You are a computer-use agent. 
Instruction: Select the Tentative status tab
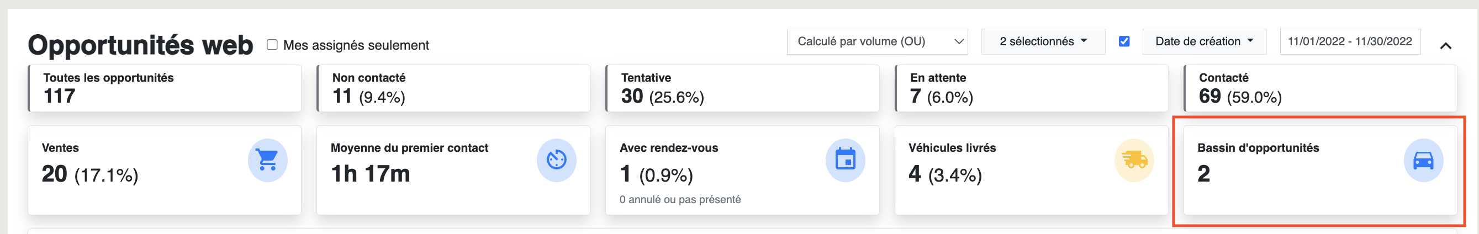coord(742,88)
